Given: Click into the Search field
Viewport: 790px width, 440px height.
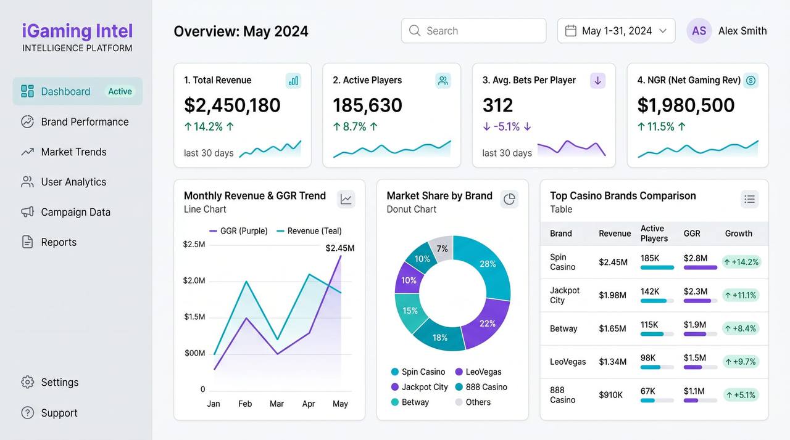Looking at the screenshot, I should [473, 31].
